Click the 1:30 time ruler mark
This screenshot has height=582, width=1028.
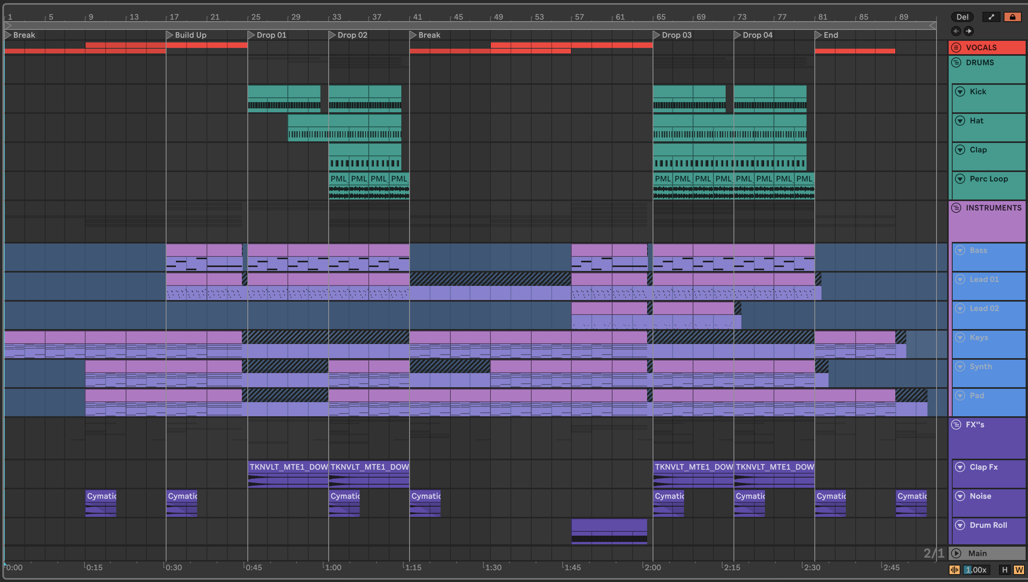[x=493, y=567]
